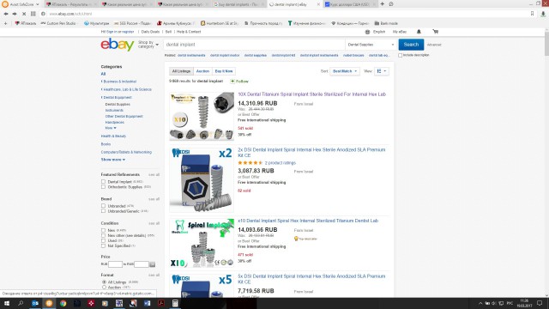The width and height of the screenshot is (549, 309).
Task: Check the Used condition checkbox
Action: point(103,240)
